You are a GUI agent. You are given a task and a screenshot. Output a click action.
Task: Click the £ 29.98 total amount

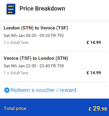click(x=98, y=108)
